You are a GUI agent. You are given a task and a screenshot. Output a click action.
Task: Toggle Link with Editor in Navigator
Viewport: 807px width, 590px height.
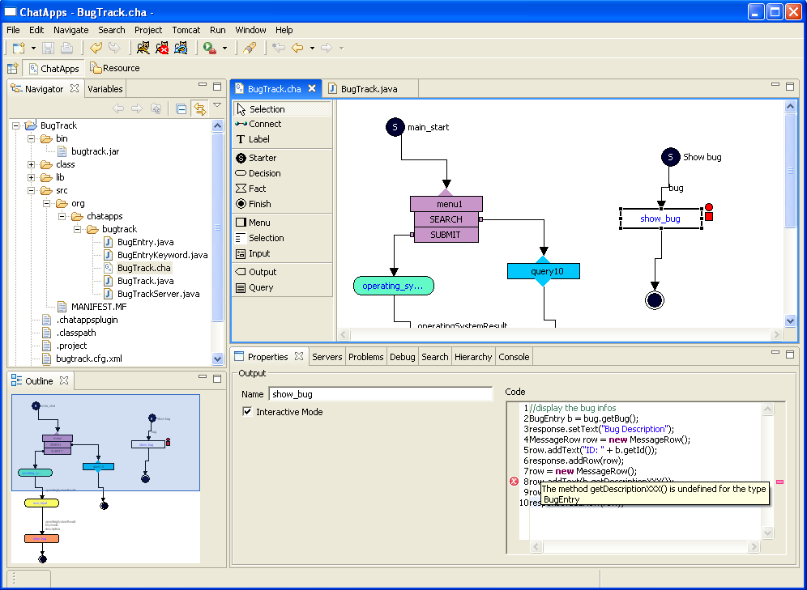[x=199, y=108]
